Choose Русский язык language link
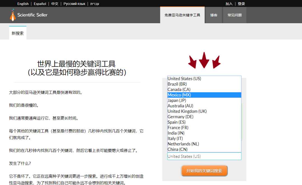 point(74,4)
